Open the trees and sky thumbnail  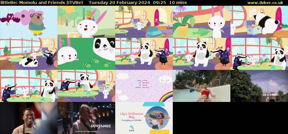pyautogui.click(x=259, y=86)
